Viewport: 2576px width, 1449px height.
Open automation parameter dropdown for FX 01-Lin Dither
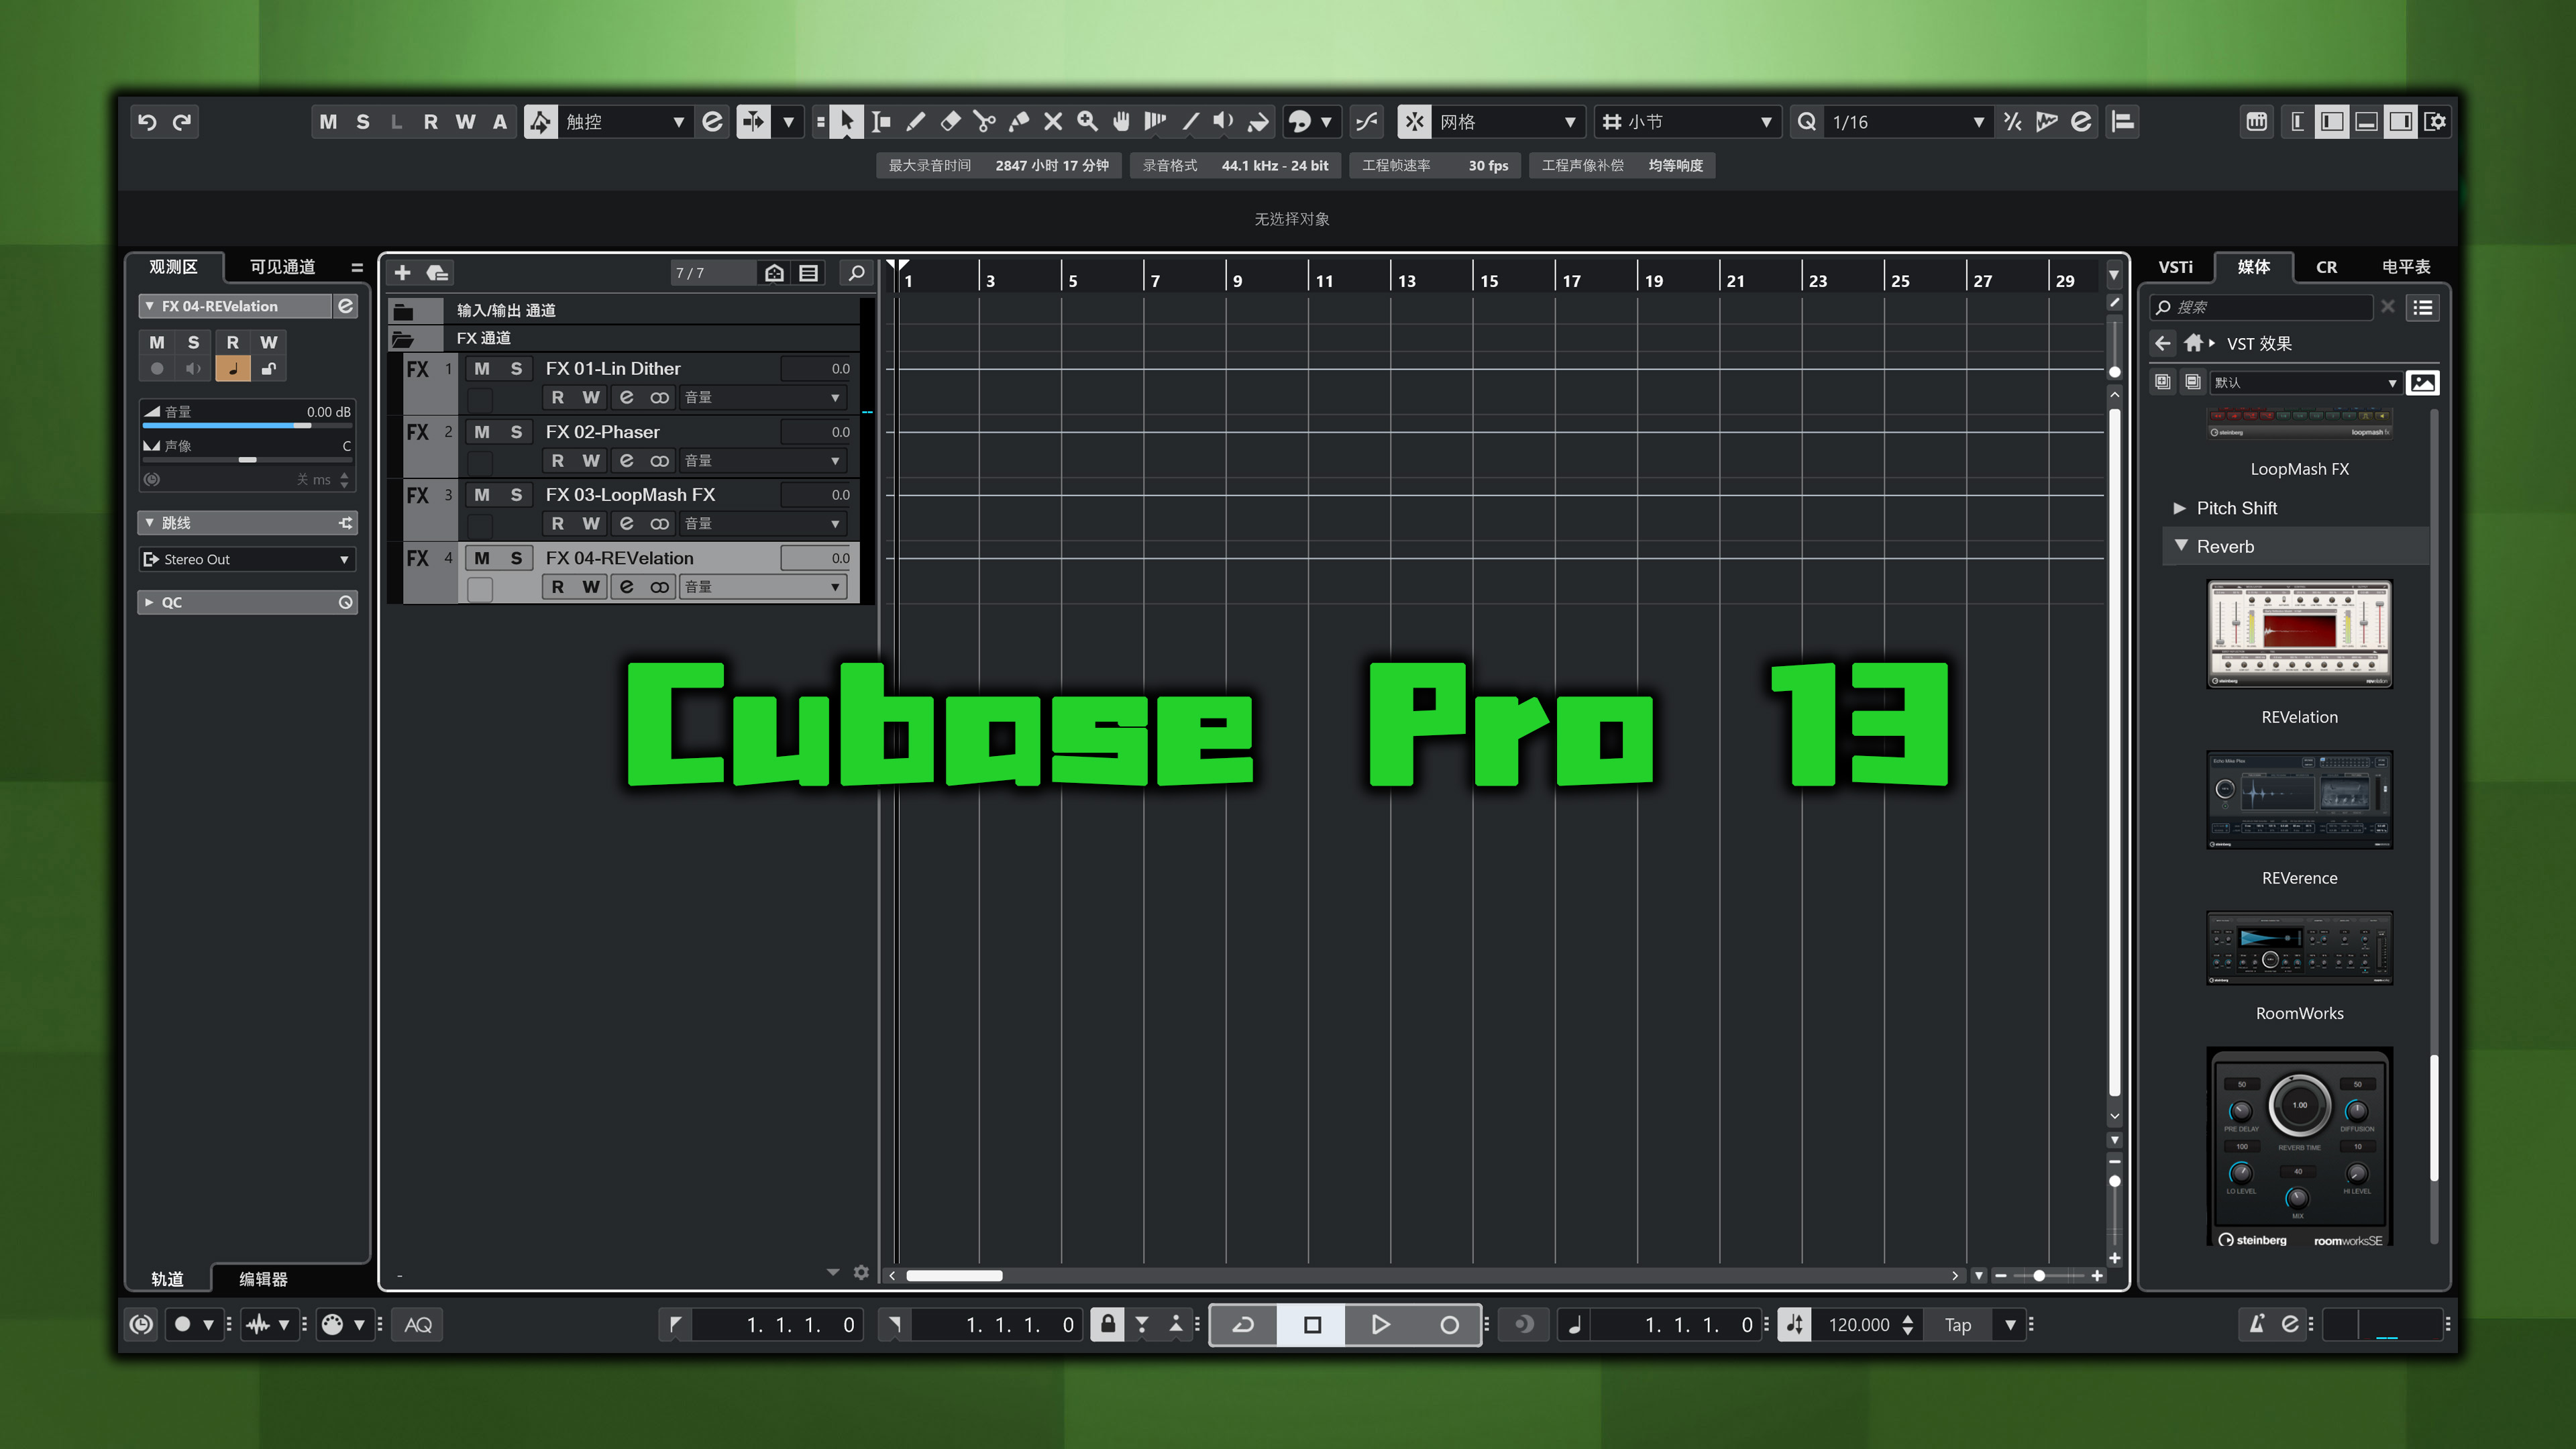764,397
